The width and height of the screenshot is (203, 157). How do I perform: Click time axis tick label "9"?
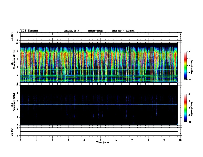164,140
